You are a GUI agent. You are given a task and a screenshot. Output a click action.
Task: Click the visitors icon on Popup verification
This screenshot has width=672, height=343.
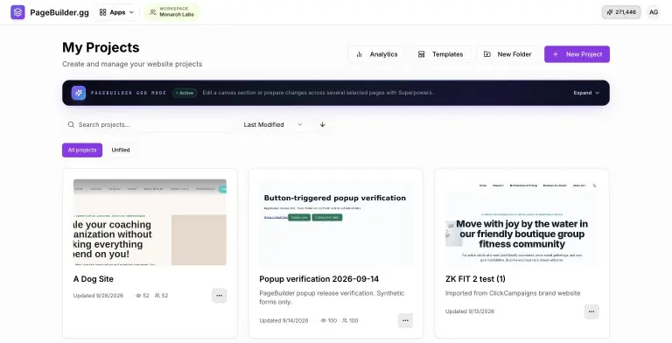click(345, 320)
